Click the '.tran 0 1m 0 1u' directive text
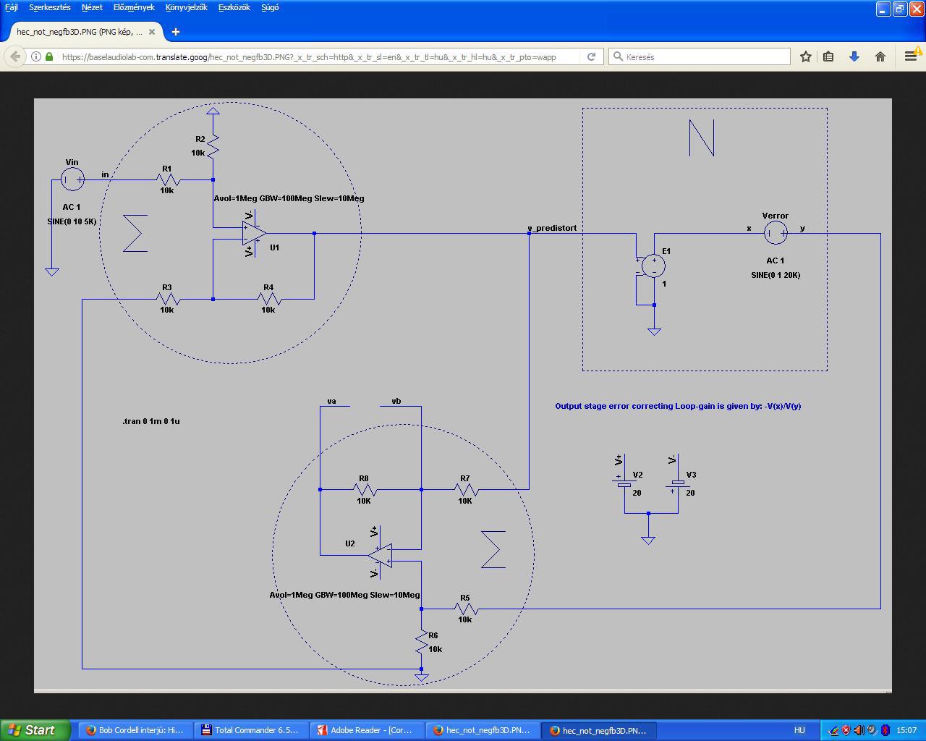The height and width of the screenshot is (741, 926). (151, 421)
